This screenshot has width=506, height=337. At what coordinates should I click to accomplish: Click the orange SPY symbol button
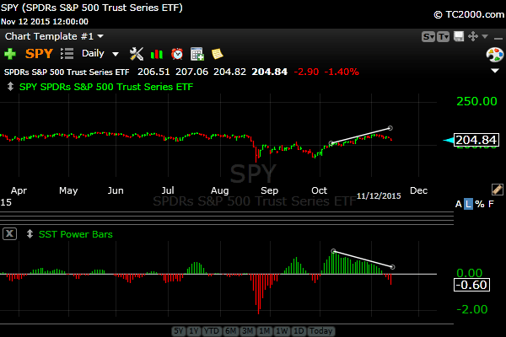coord(39,54)
